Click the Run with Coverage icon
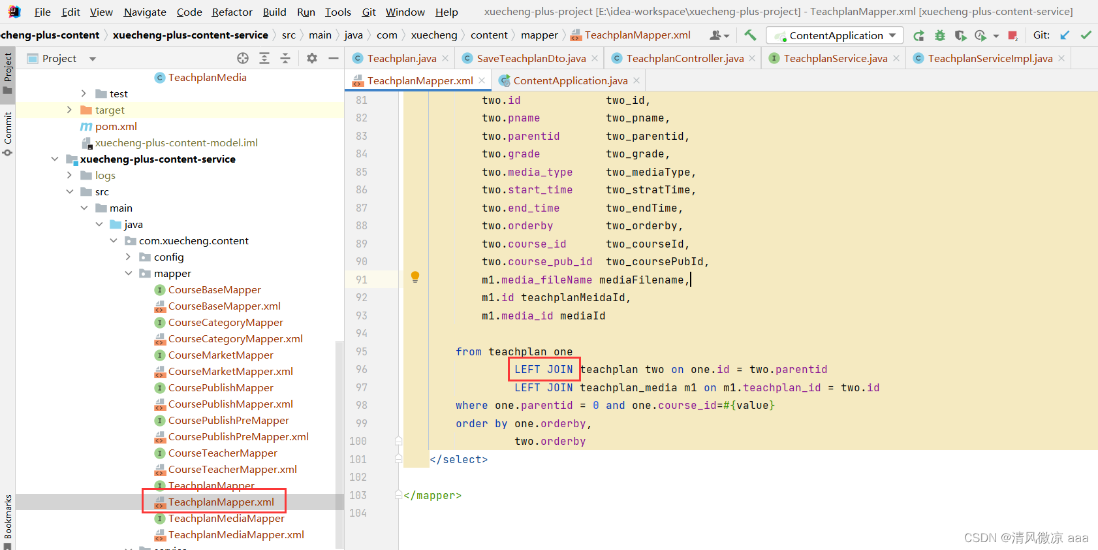The image size is (1098, 550). tap(960, 35)
